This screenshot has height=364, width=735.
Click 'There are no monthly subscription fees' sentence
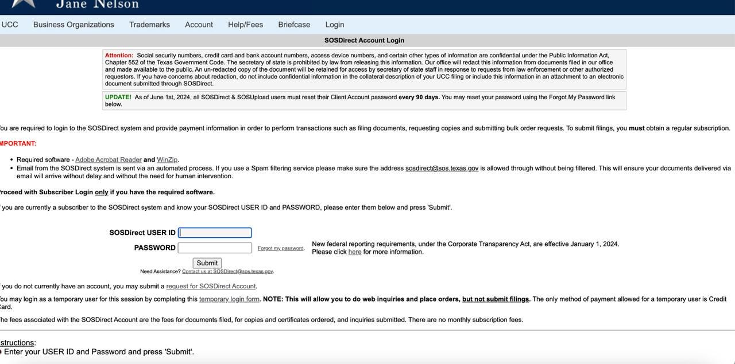point(466,320)
